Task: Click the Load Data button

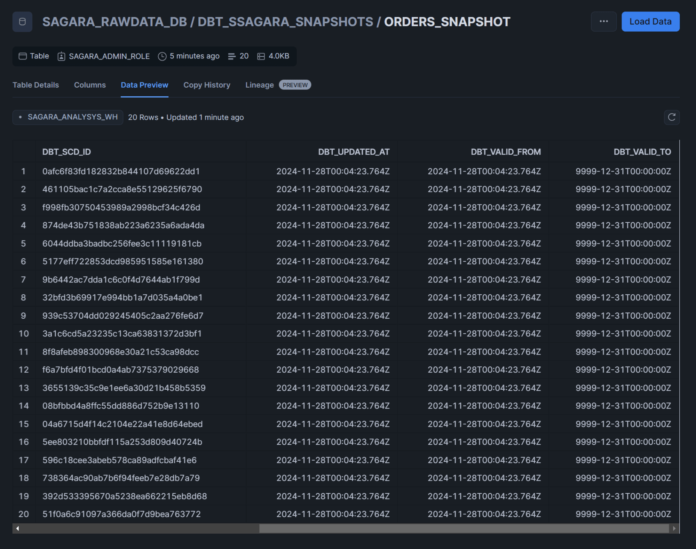Action: point(650,22)
